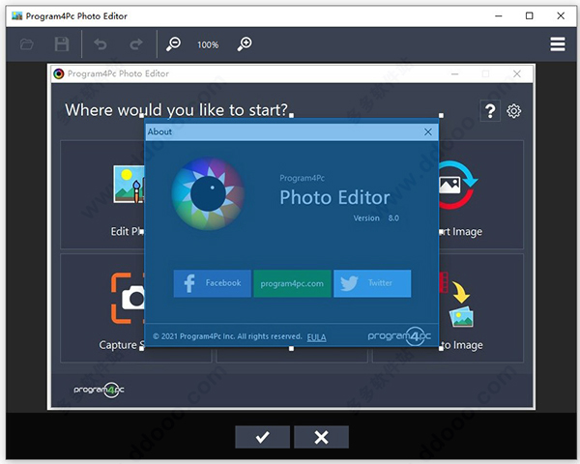580x464 pixels.
Task: Click the program4pc logo in About footer
Action: click(x=399, y=336)
